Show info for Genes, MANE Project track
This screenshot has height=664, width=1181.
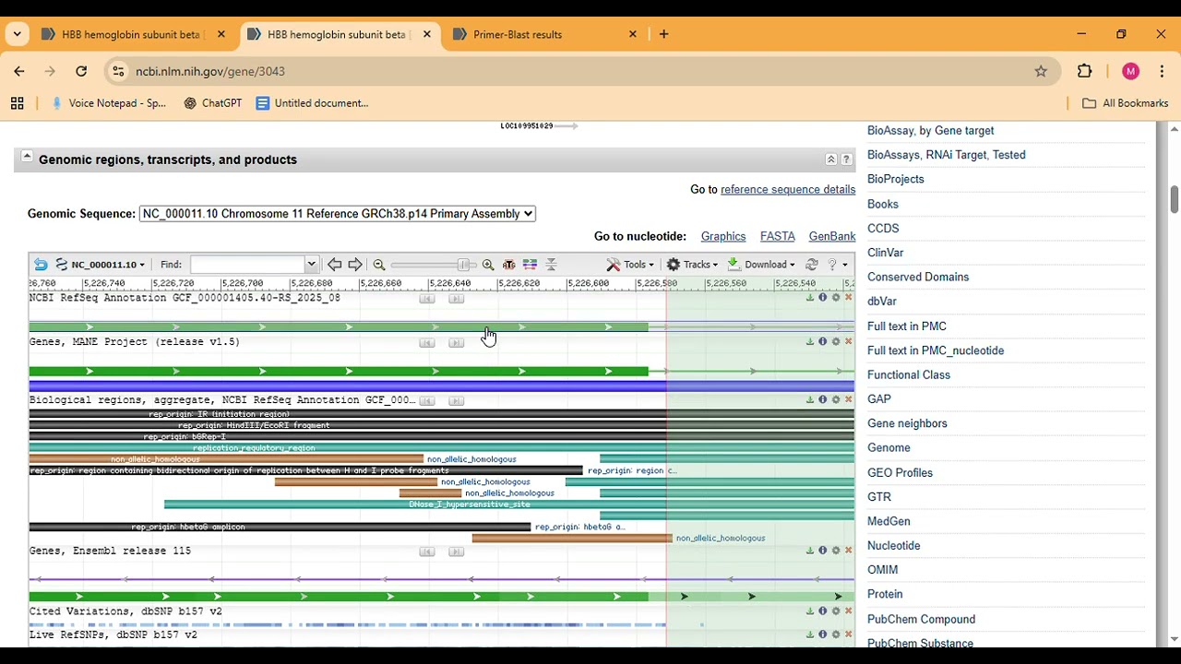pos(823,341)
